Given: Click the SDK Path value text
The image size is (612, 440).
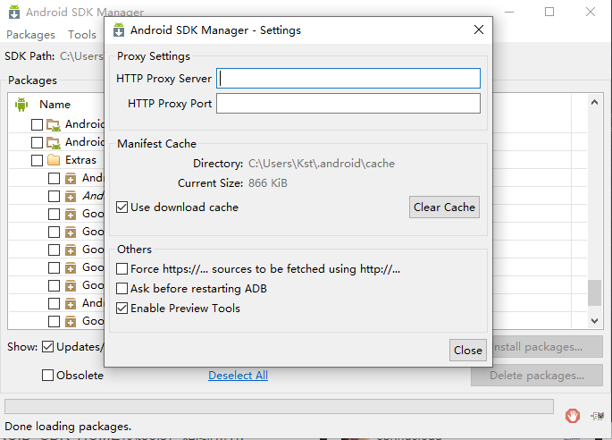Looking at the screenshot, I should coord(81,56).
